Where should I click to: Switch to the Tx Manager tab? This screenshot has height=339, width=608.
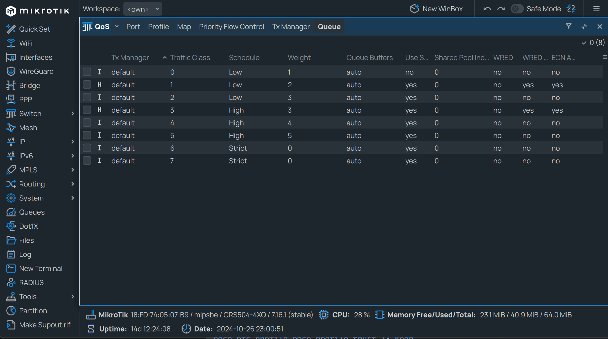click(291, 27)
